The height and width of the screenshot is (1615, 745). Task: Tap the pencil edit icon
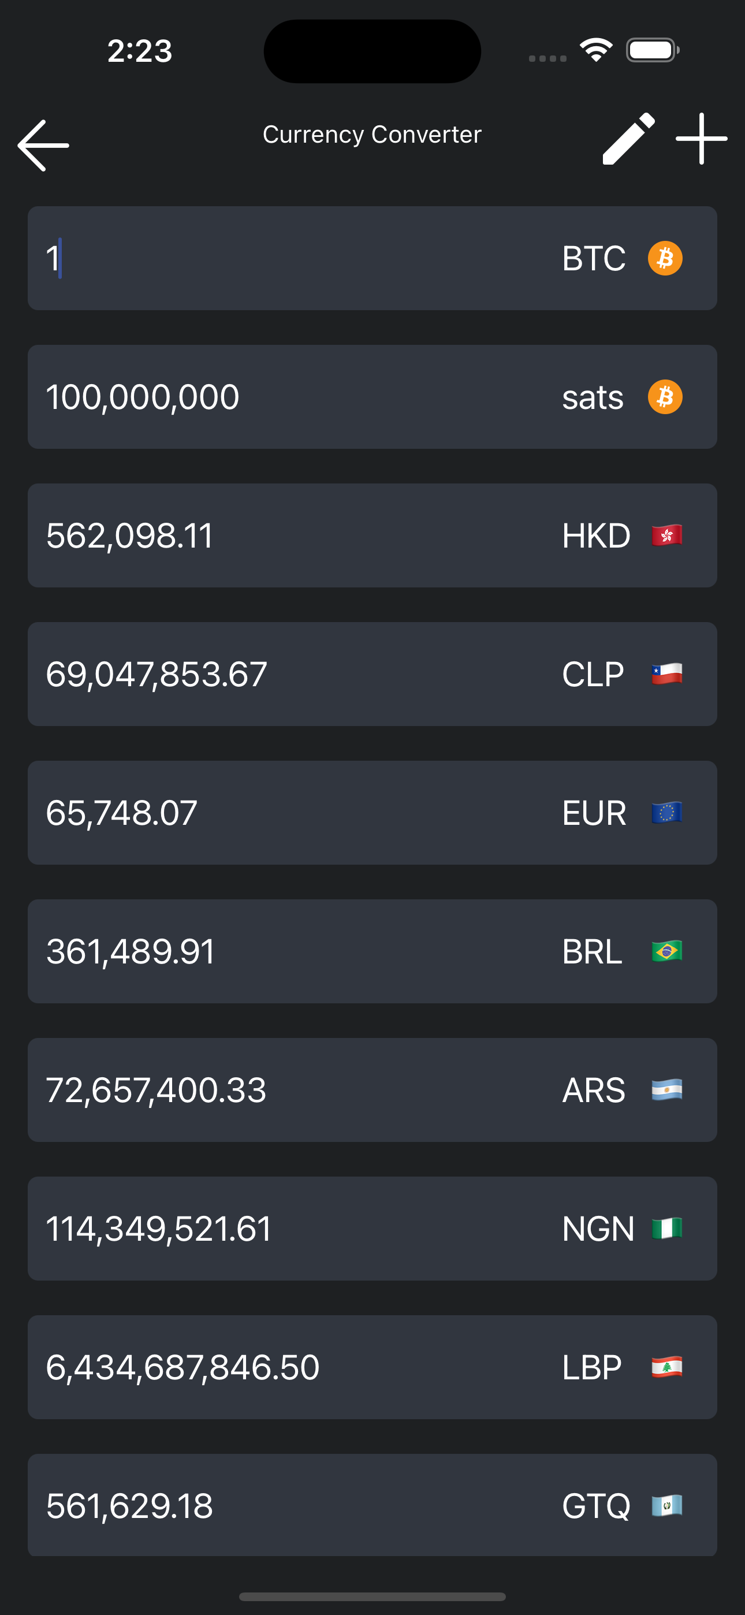[x=628, y=139]
